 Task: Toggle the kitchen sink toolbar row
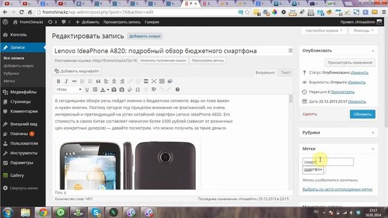click(162, 81)
